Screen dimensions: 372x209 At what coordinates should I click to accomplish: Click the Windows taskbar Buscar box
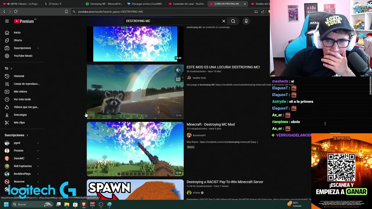click(32, 204)
